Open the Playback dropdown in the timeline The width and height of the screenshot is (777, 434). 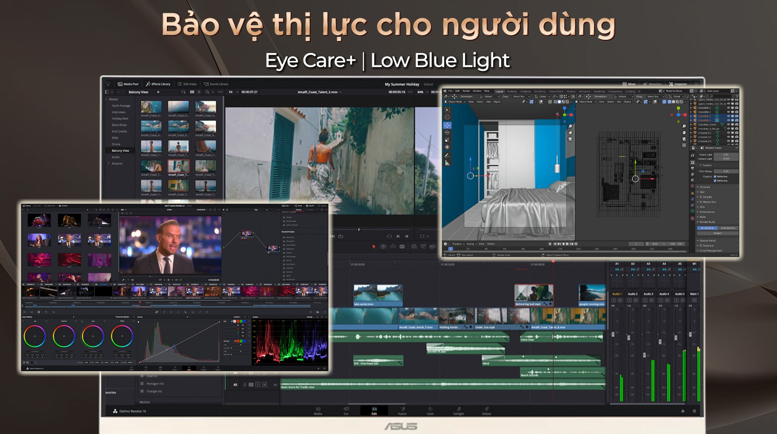point(458,244)
